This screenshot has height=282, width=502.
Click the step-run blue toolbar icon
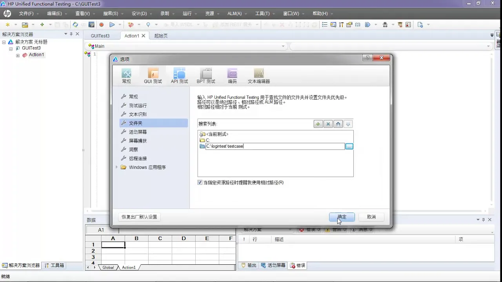[367, 24]
